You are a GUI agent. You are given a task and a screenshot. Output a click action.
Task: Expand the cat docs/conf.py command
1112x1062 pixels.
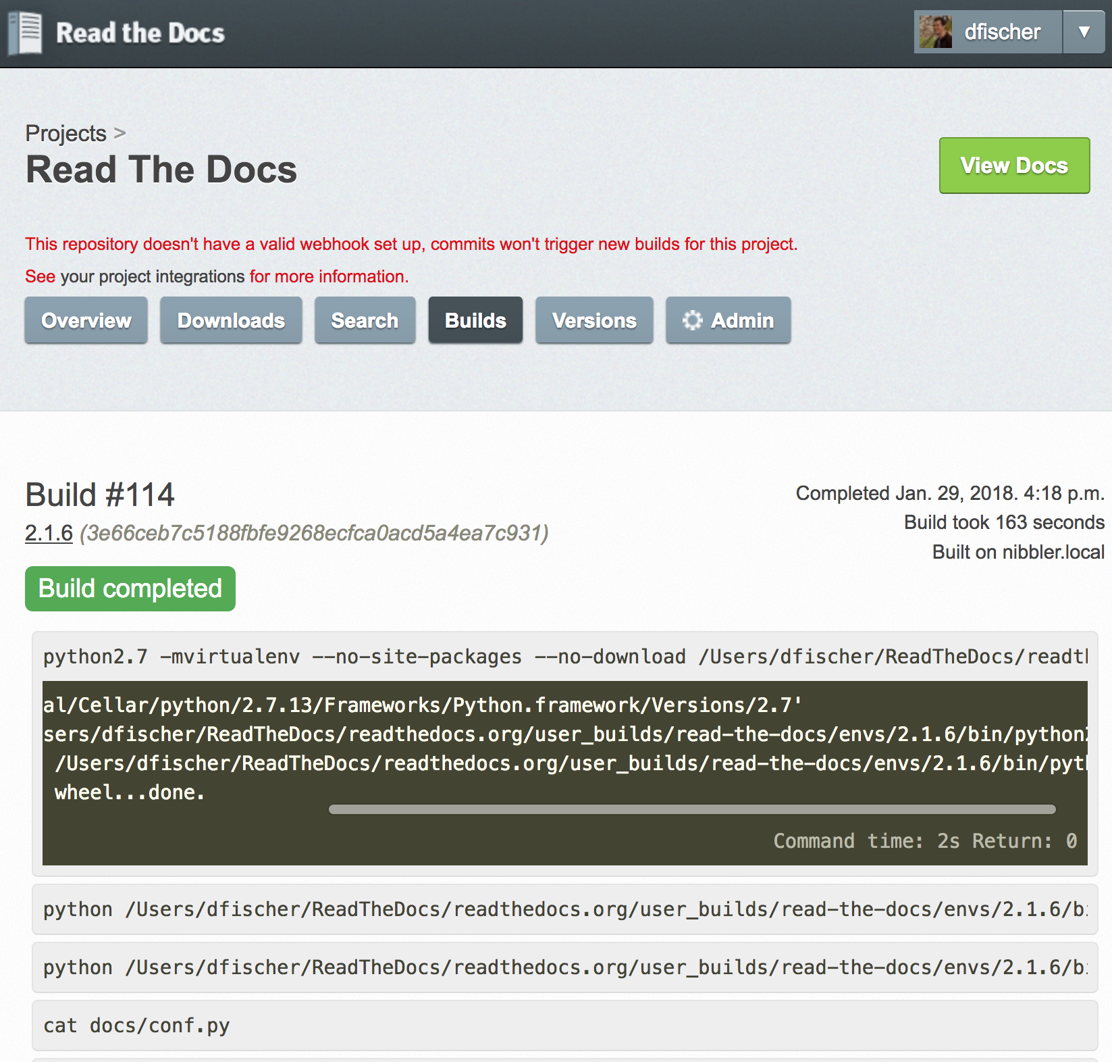pos(565,1026)
